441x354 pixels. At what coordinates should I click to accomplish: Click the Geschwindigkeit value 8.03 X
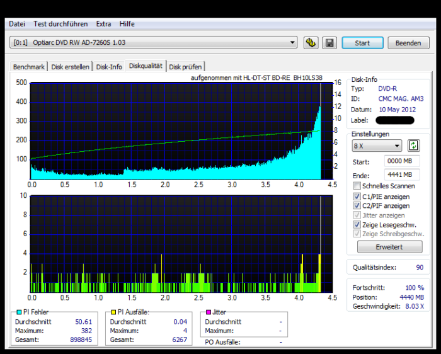click(x=415, y=306)
